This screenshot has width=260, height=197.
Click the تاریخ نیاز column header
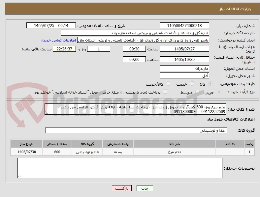pos(27,144)
